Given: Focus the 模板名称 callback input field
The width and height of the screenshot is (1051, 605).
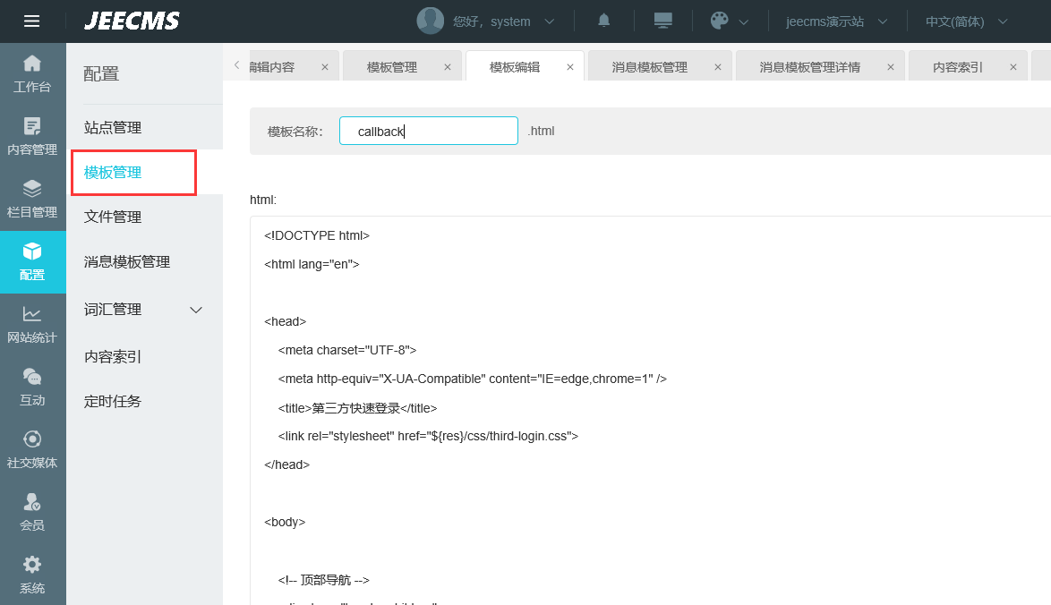Looking at the screenshot, I should [428, 131].
